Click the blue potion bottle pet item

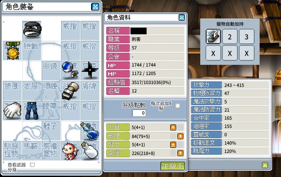(x=90, y=131)
